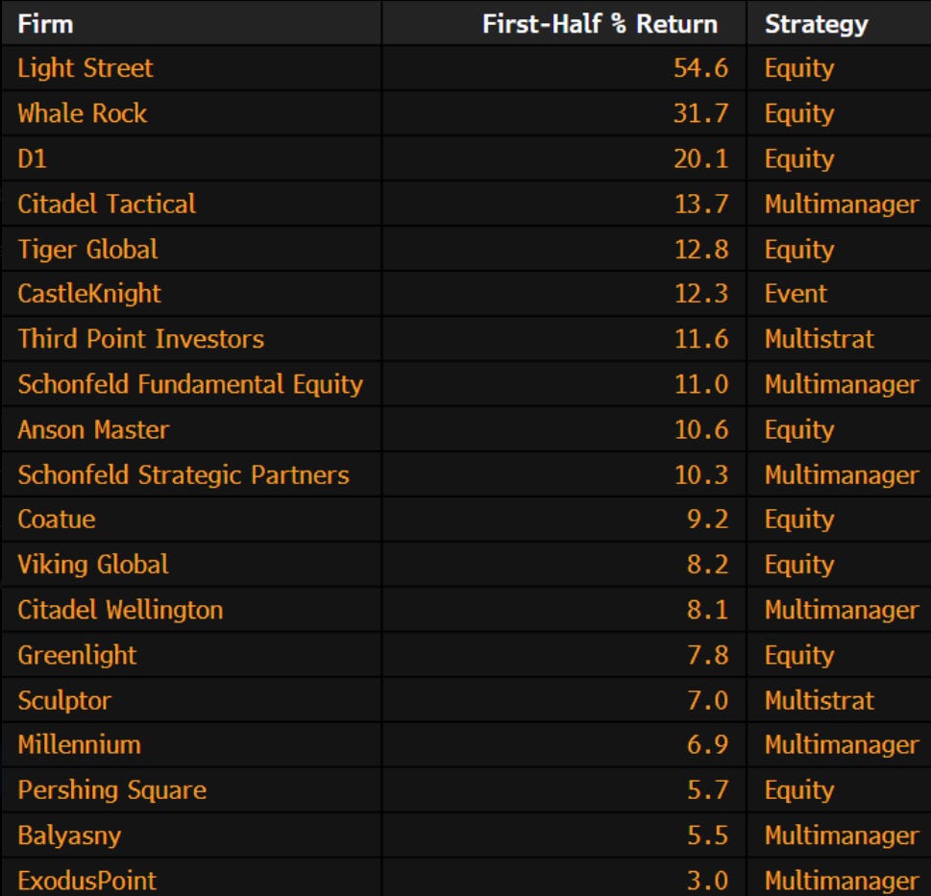This screenshot has width=931, height=896.
Task: Click the 8.1 return value
Action: pos(708,610)
